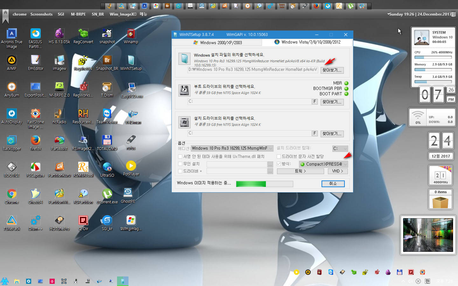Open Chrome desktop icon
The width and height of the screenshot is (458, 286).
point(12,196)
